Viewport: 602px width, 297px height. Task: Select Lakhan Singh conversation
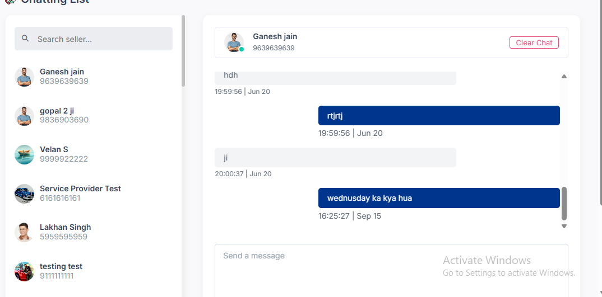[65, 232]
